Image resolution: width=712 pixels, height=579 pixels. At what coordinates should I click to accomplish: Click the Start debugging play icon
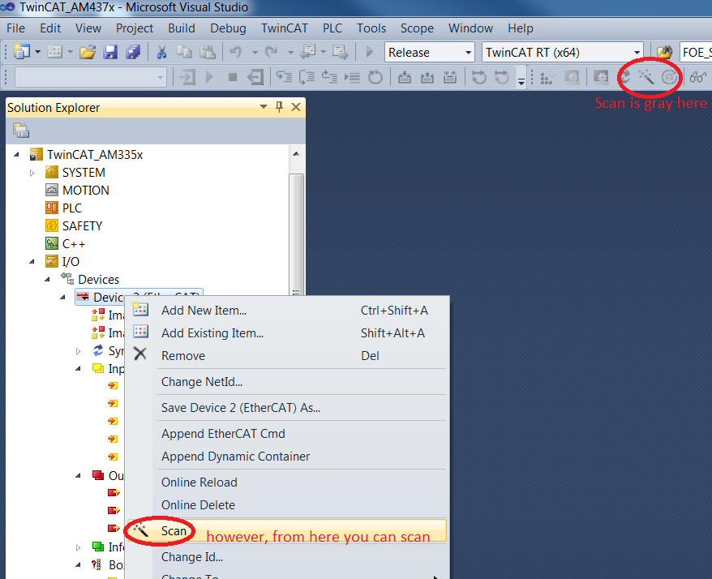coord(369,52)
